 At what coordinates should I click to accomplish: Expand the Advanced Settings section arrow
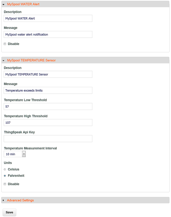coord(3,200)
